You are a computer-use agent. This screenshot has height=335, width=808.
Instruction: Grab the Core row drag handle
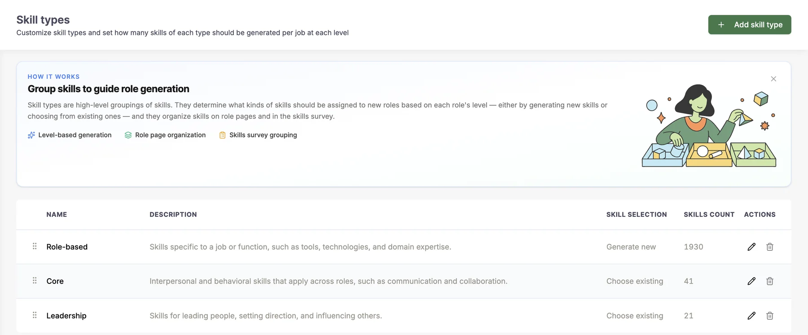coord(35,280)
